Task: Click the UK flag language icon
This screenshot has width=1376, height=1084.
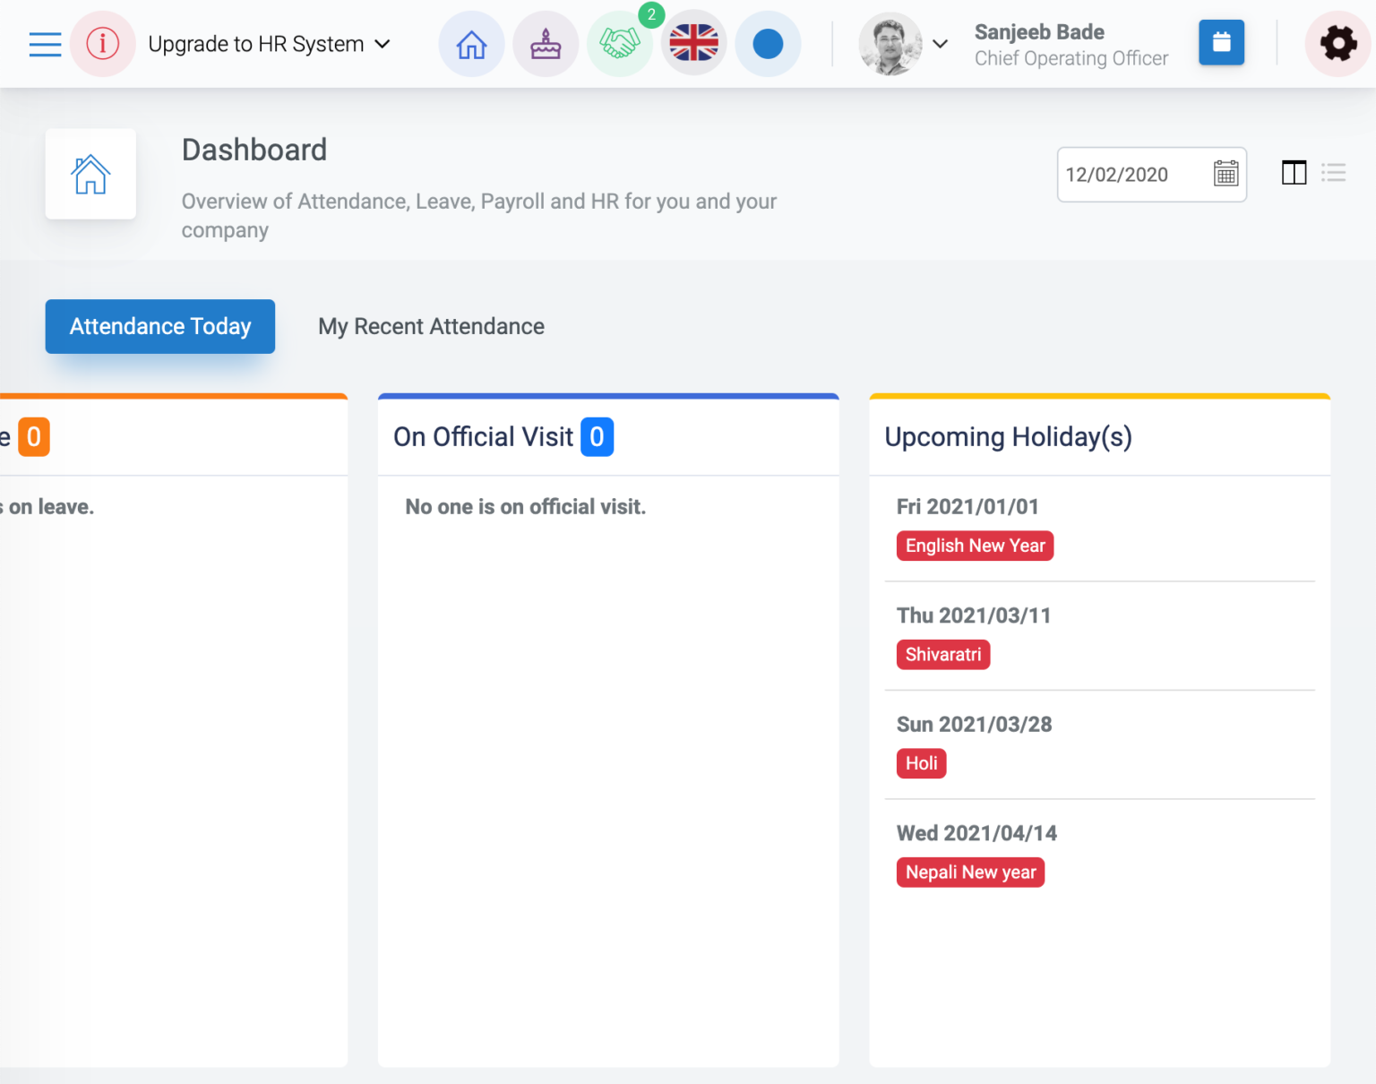Action: (x=693, y=43)
